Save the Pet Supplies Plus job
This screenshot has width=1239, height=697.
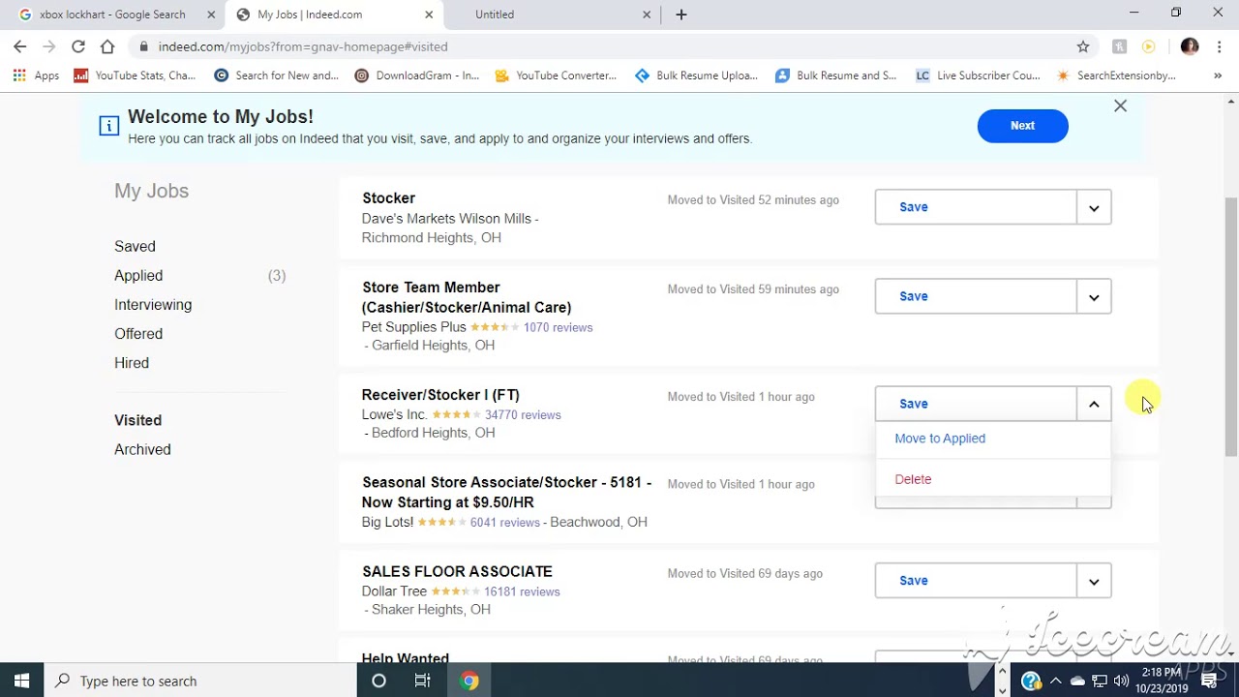[976, 296]
